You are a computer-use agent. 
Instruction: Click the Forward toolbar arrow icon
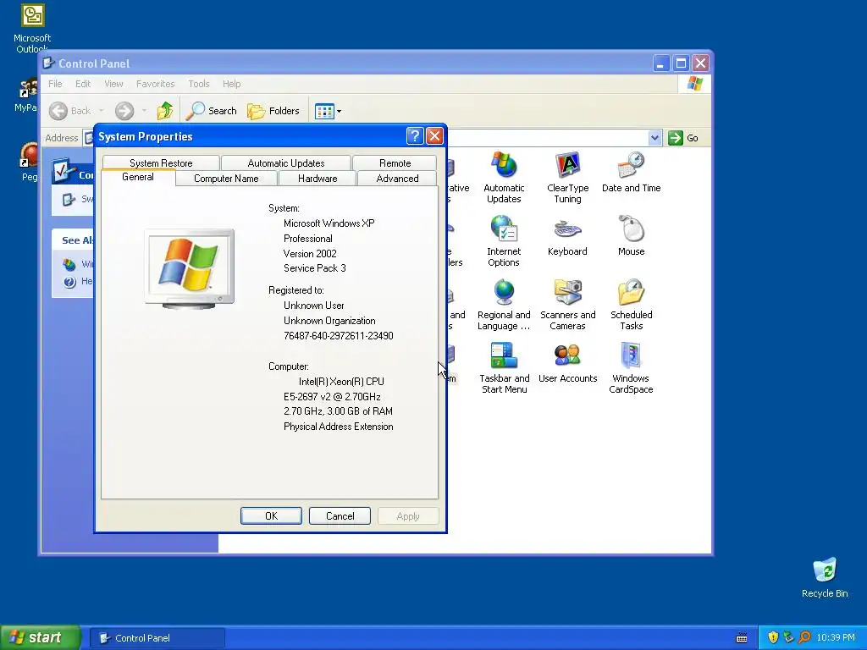[124, 111]
